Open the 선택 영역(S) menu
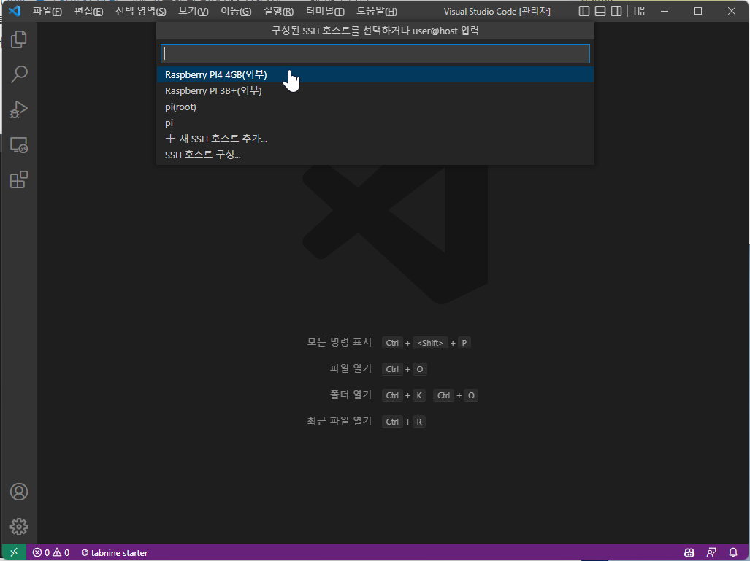750x561 pixels. pos(141,11)
